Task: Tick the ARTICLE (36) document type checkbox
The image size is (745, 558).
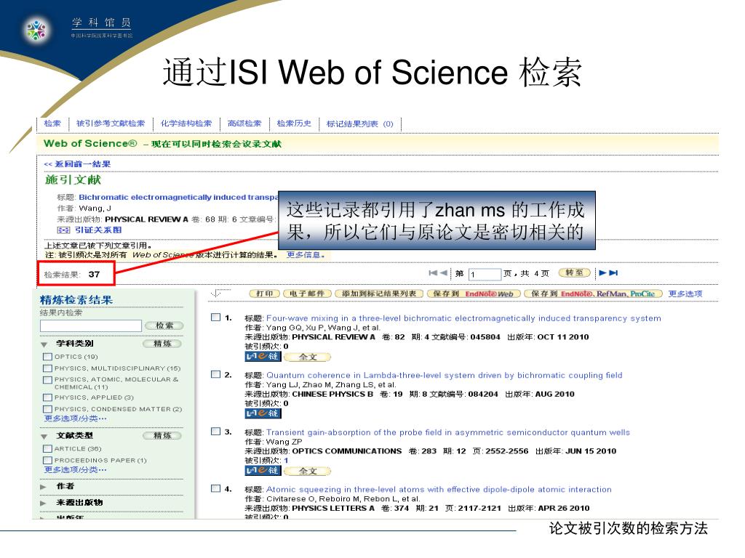Action: coord(47,449)
